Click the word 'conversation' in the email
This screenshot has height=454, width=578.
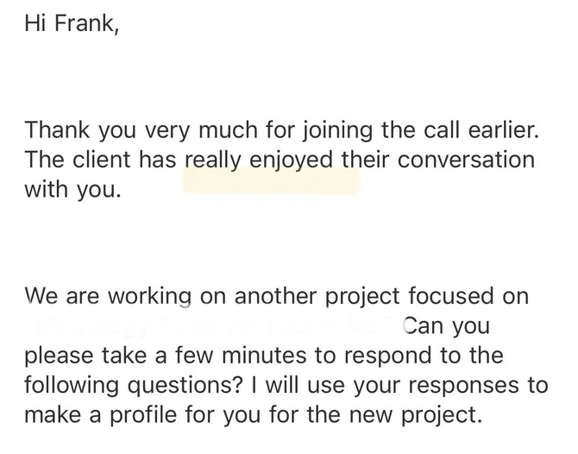[x=466, y=160]
